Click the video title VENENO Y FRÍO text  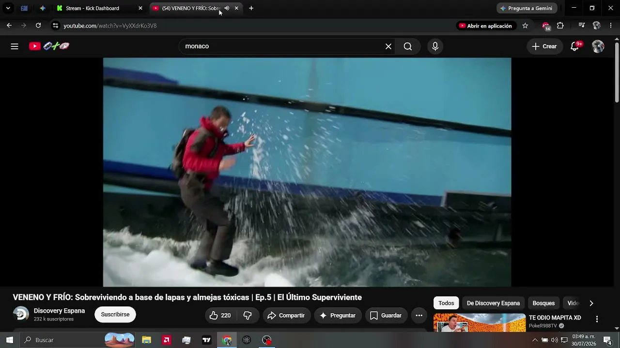[x=187, y=297]
